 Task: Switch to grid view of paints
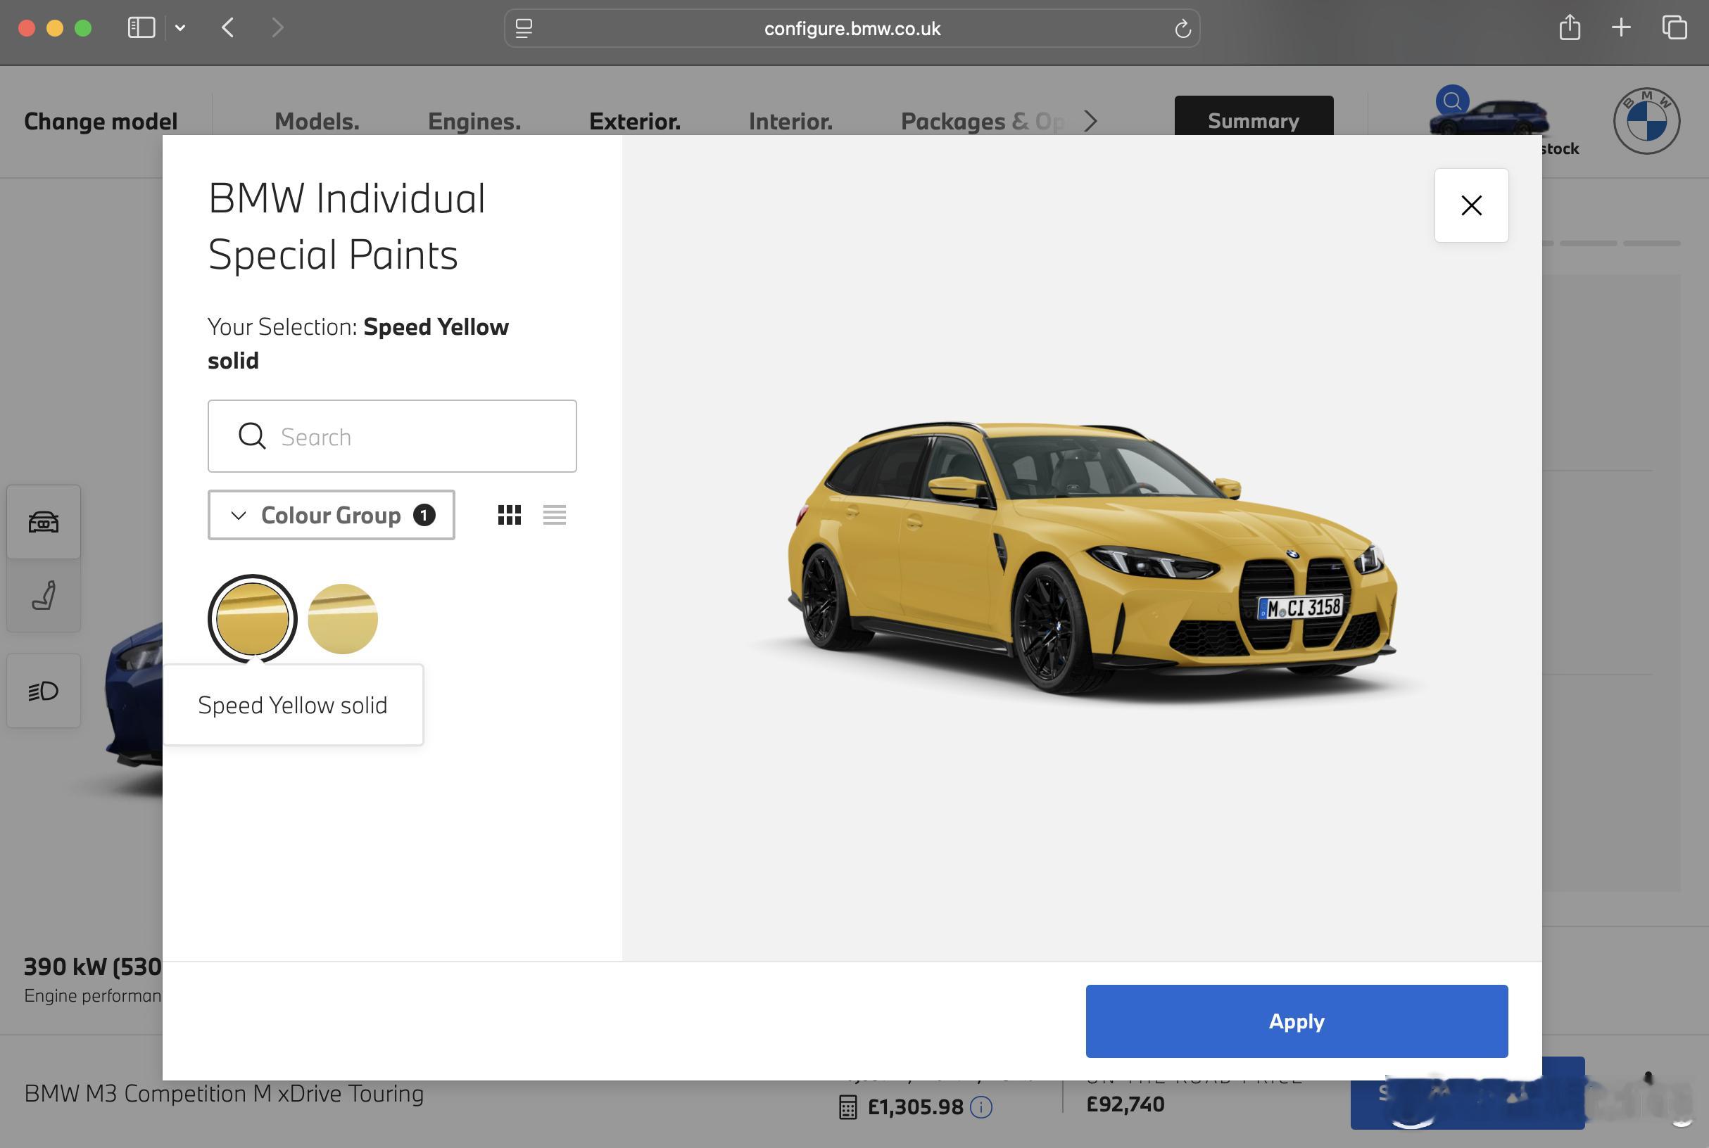pos(509,515)
